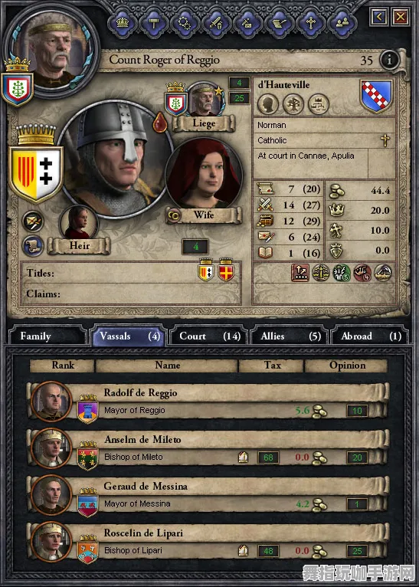Screen dimensions: 419x587
Task: Select the Liege portrait
Action: [205, 100]
